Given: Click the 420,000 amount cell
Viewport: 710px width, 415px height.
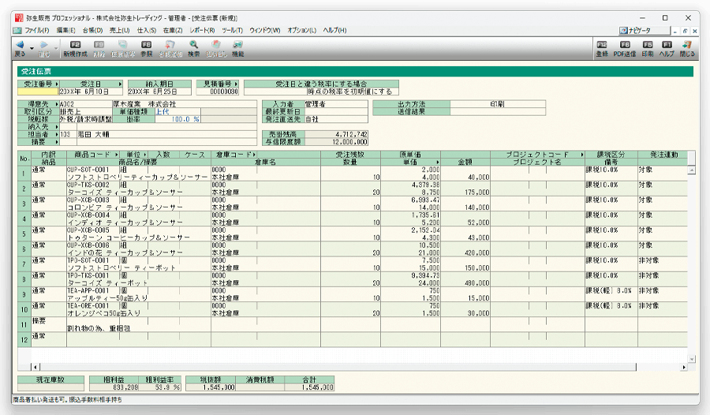Looking at the screenshot, I should (465, 252).
